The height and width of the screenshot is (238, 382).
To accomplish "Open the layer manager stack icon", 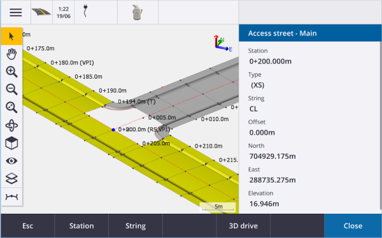I will point(11,178).
